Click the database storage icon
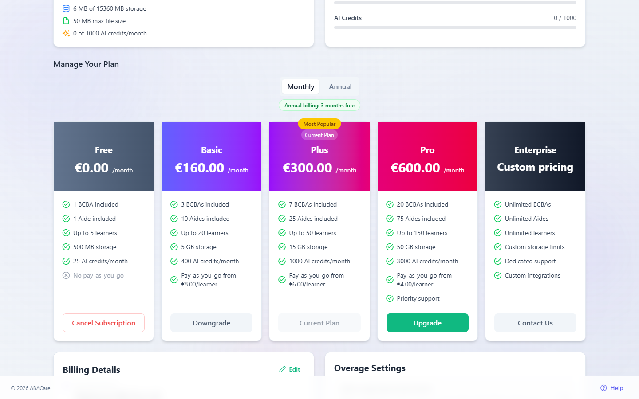 click(66, 8)
